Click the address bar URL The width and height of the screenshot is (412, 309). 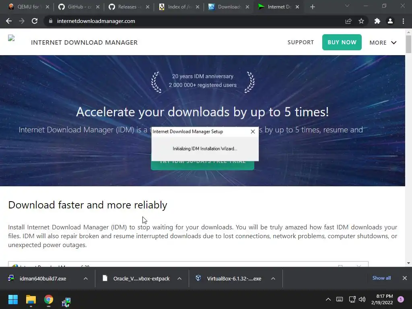click(96, 21)
